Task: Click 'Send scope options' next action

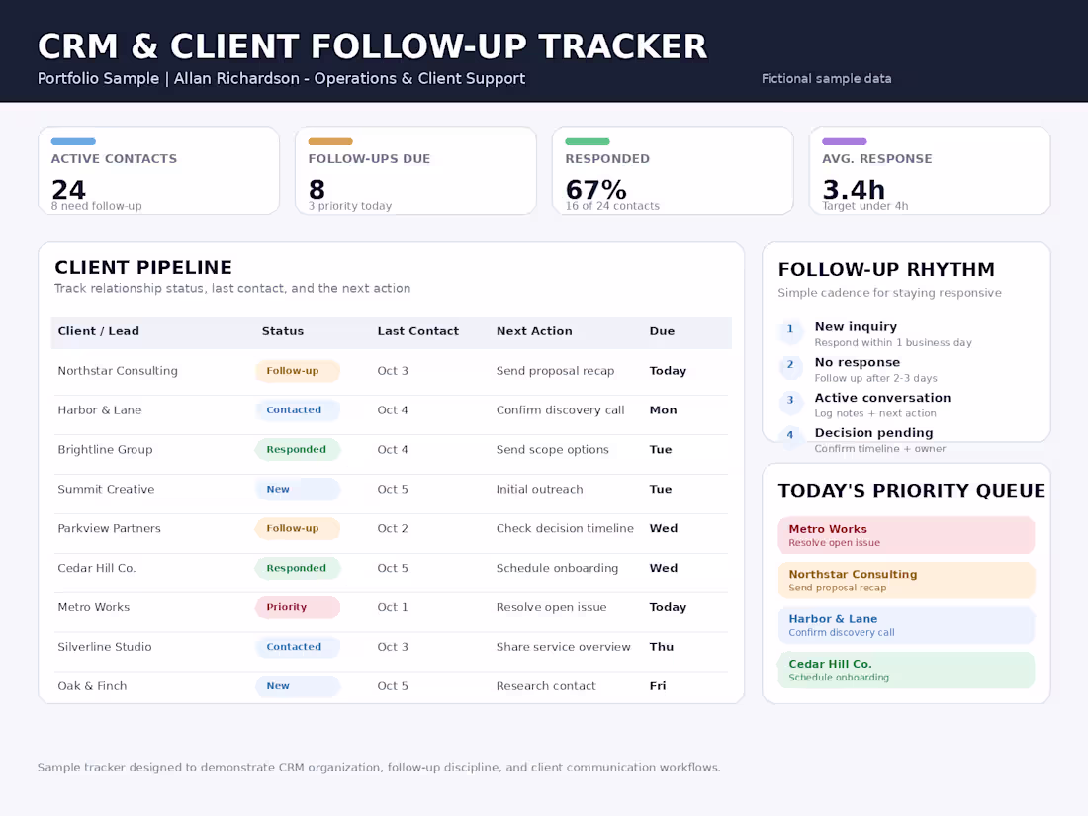Action: (552, 450)
